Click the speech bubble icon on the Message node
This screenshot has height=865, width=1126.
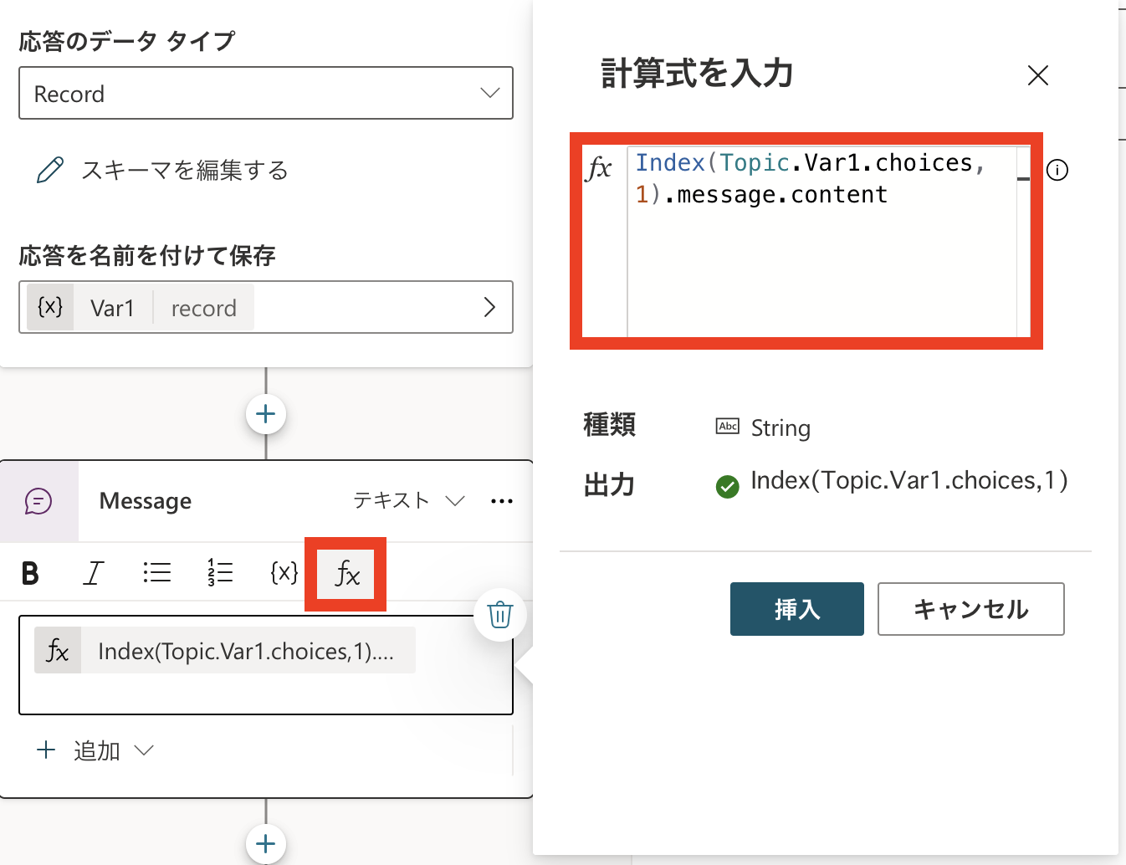click(x=38, y=500)
